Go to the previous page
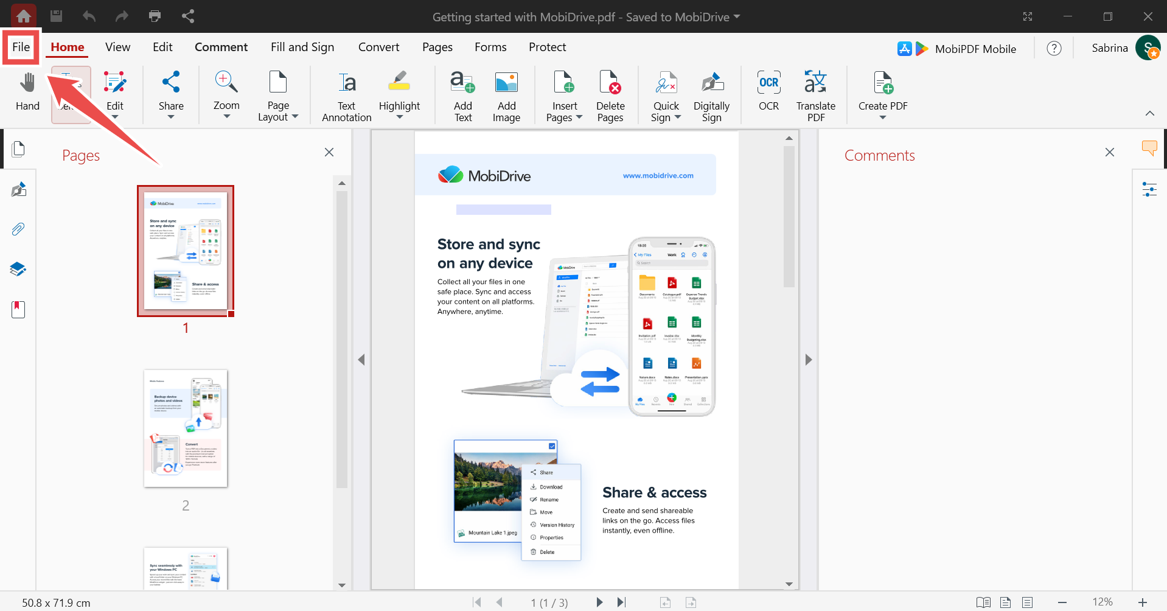1167x611 pixels. coord(499,602)
